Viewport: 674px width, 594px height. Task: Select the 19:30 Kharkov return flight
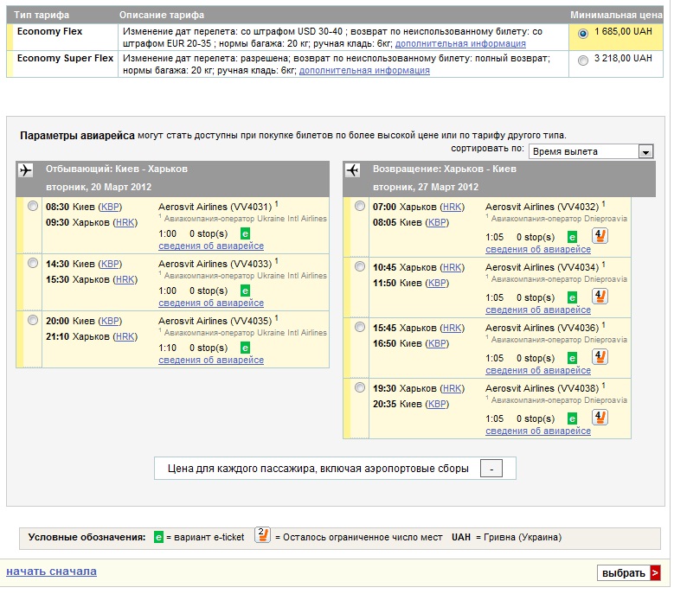360,388
